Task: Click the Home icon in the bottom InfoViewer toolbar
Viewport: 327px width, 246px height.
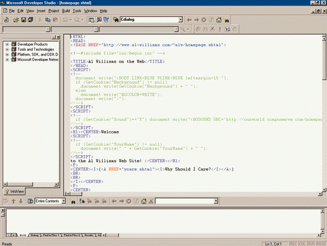Action: (143, 201)
